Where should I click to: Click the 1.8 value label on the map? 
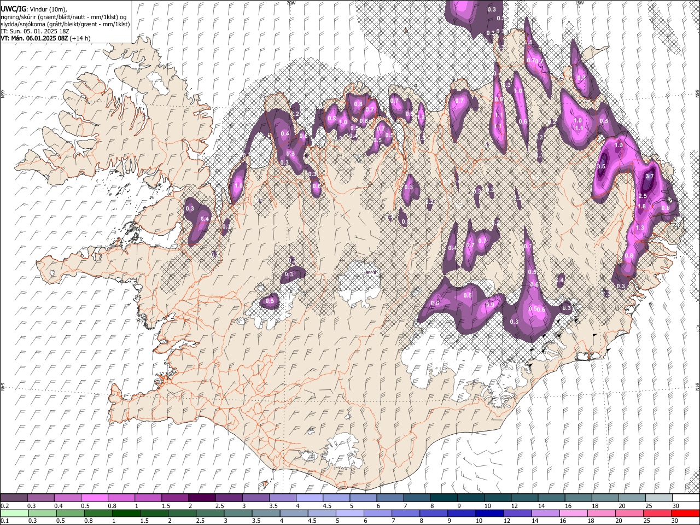click(x=641, y=207)
